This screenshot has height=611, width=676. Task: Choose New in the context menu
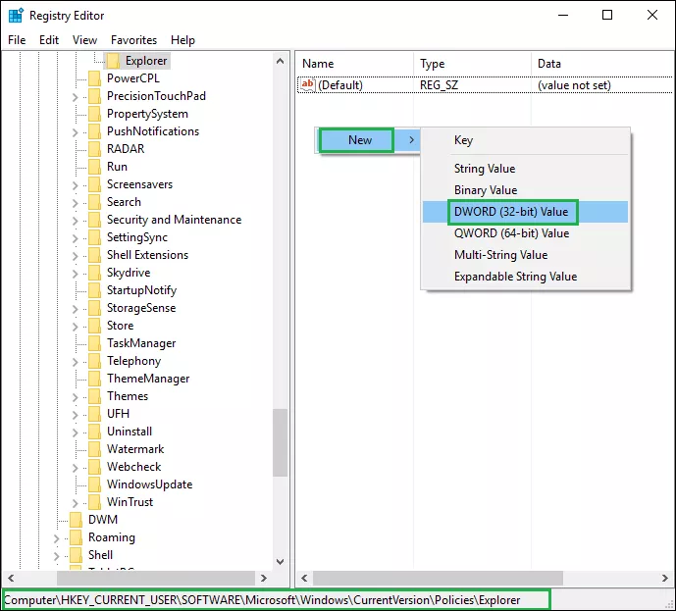(368, 140)
